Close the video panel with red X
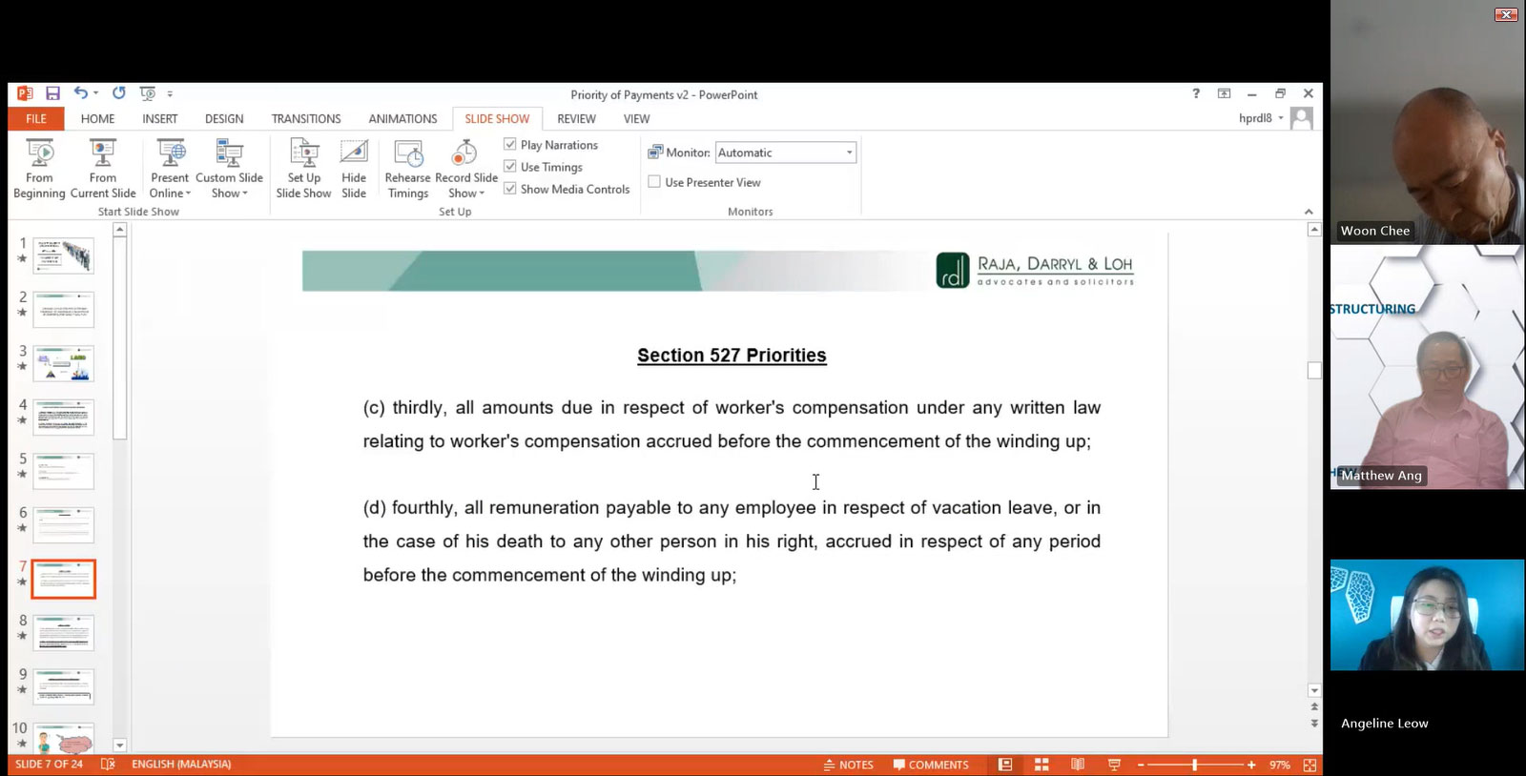1526x776 pixels. pos(1506,14)
